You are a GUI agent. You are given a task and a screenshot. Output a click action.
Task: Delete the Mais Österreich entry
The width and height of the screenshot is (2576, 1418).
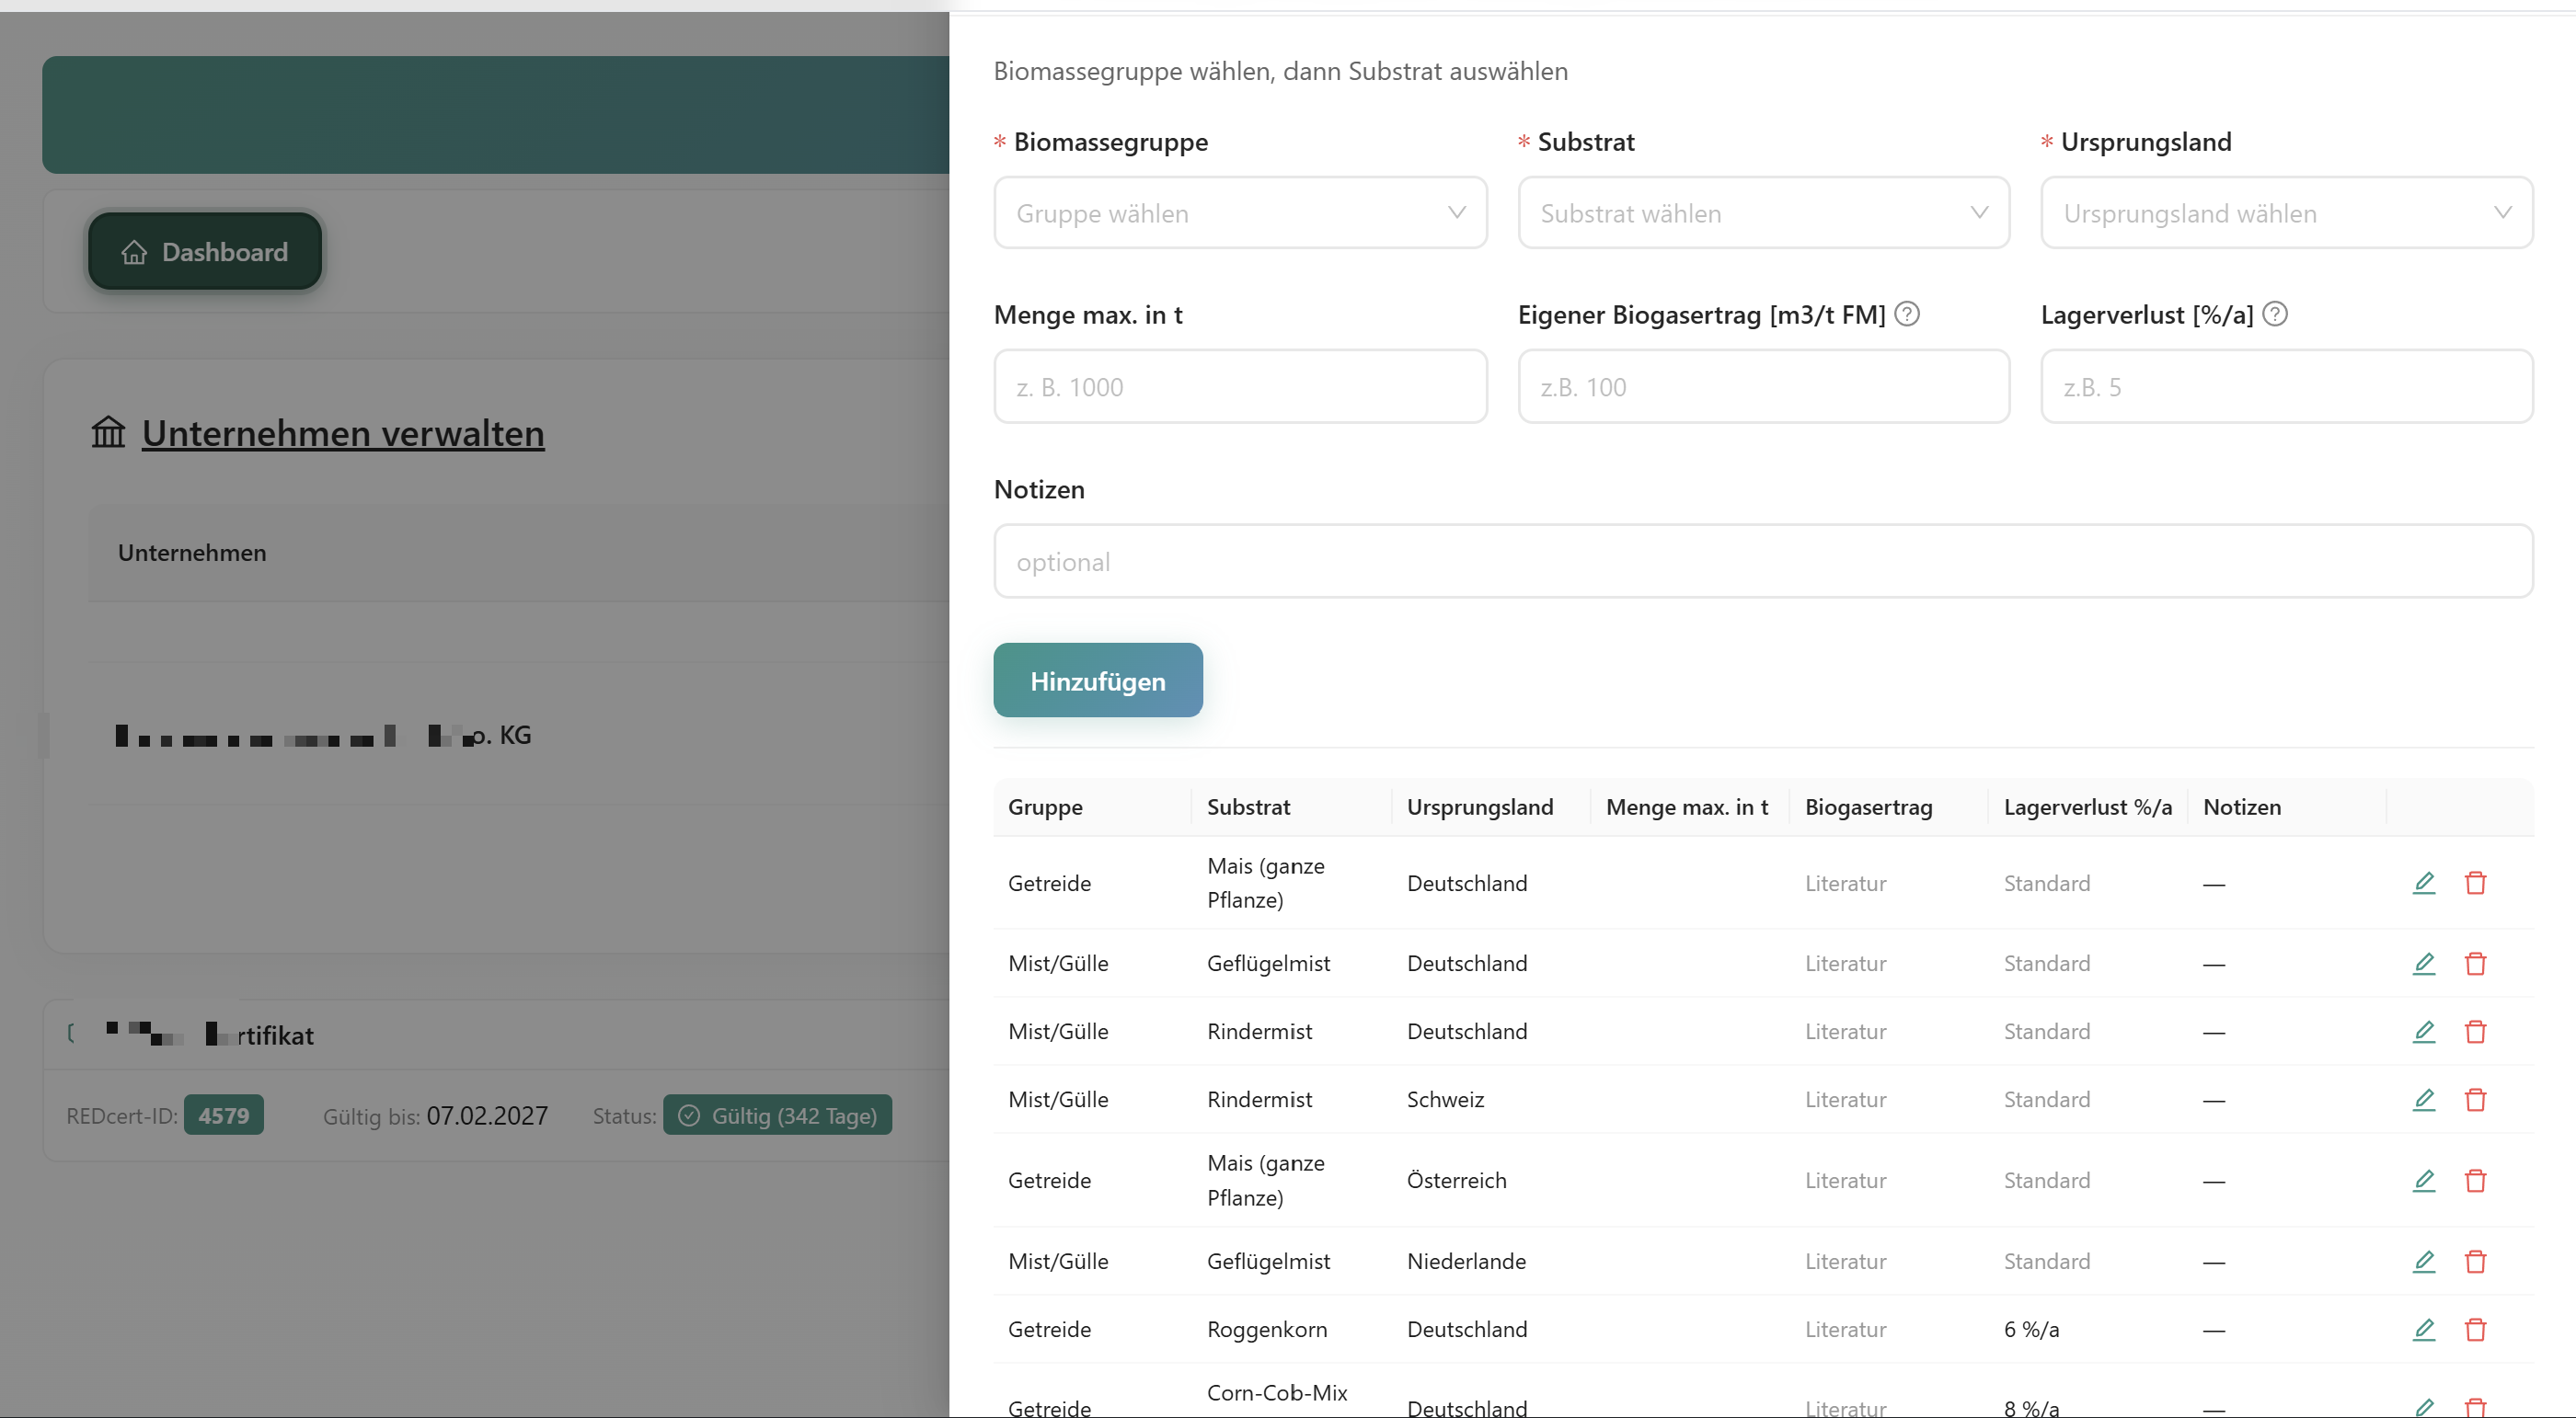(x=2475, y=1180)
